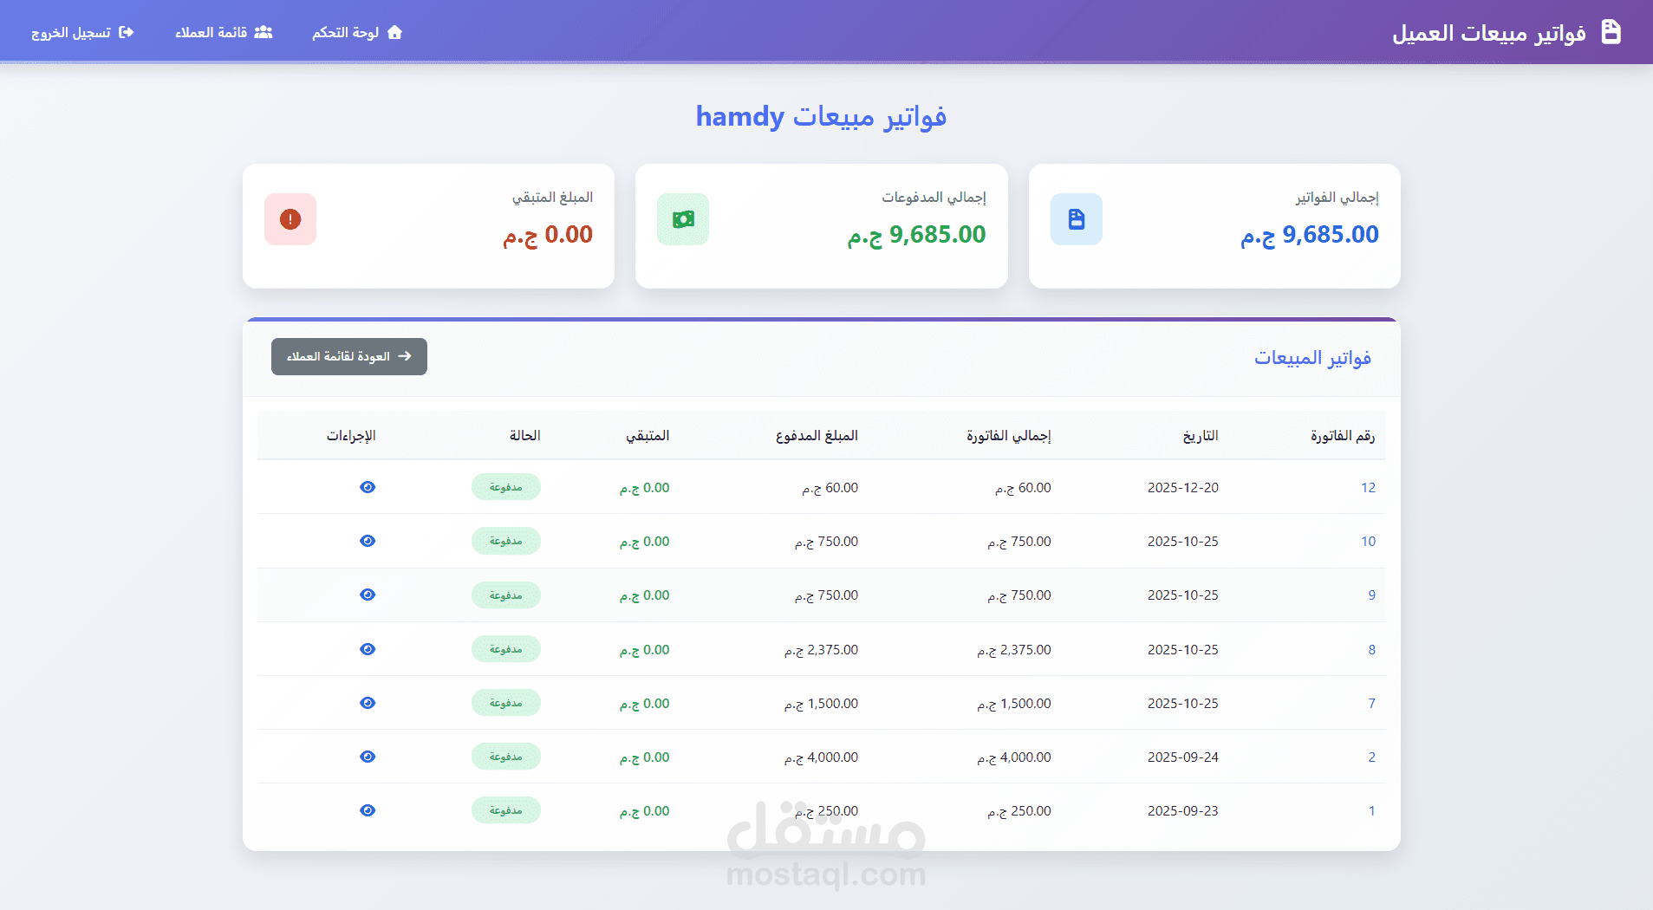The height and width of the screenshot is (910, 1653).
Task: Click the home icon beside لوحة التحكم
Action: click(394, 32)
